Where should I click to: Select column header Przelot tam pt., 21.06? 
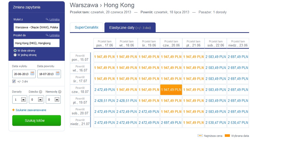coord(194,43)
